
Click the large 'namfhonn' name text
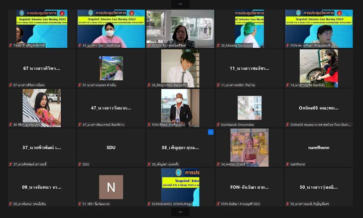pos(319,147)
